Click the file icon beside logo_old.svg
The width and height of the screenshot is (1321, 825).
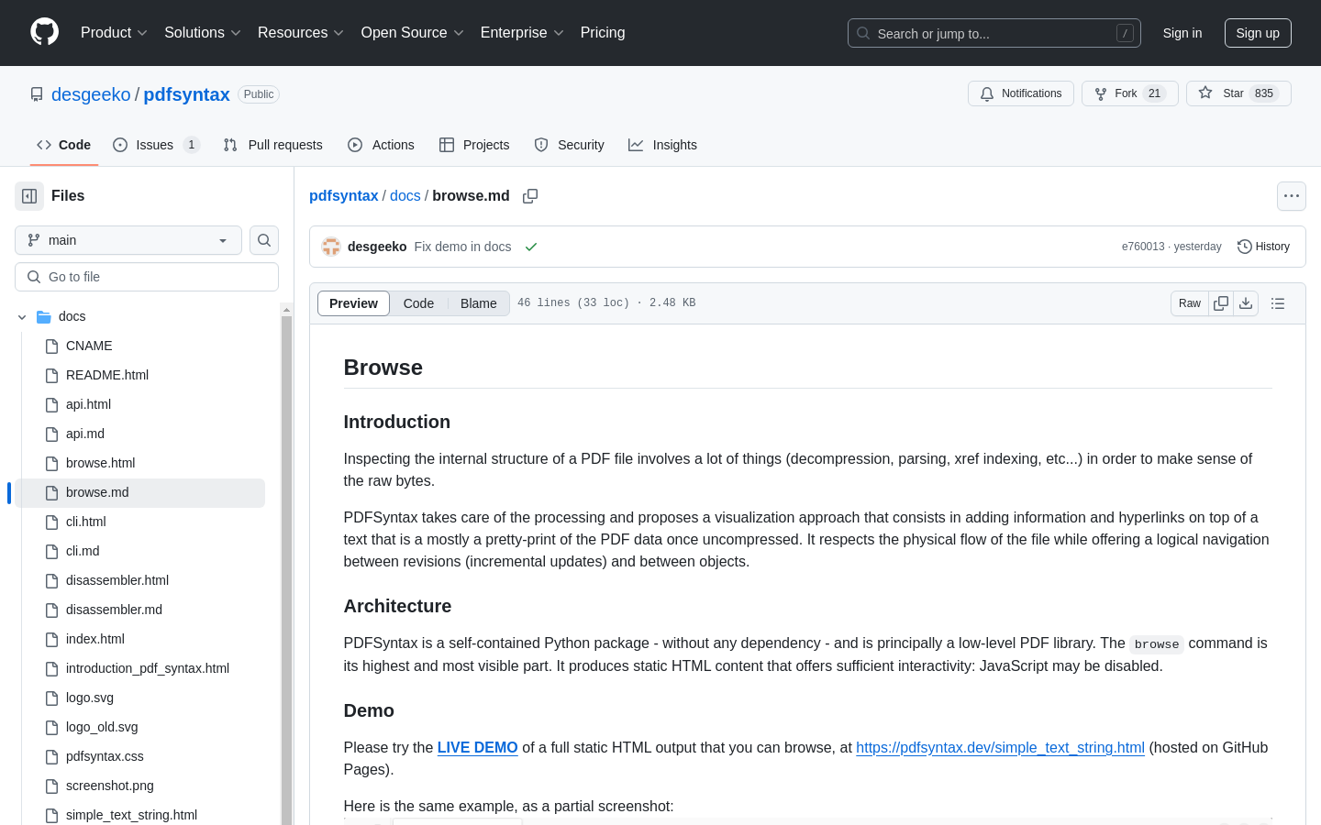click(x=51, y=728)
